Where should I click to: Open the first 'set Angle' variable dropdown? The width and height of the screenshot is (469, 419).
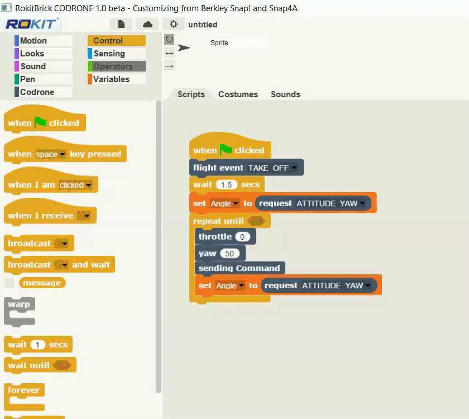click(236, 203)
